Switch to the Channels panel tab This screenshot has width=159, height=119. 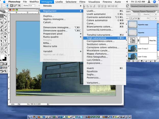(136, 11)
